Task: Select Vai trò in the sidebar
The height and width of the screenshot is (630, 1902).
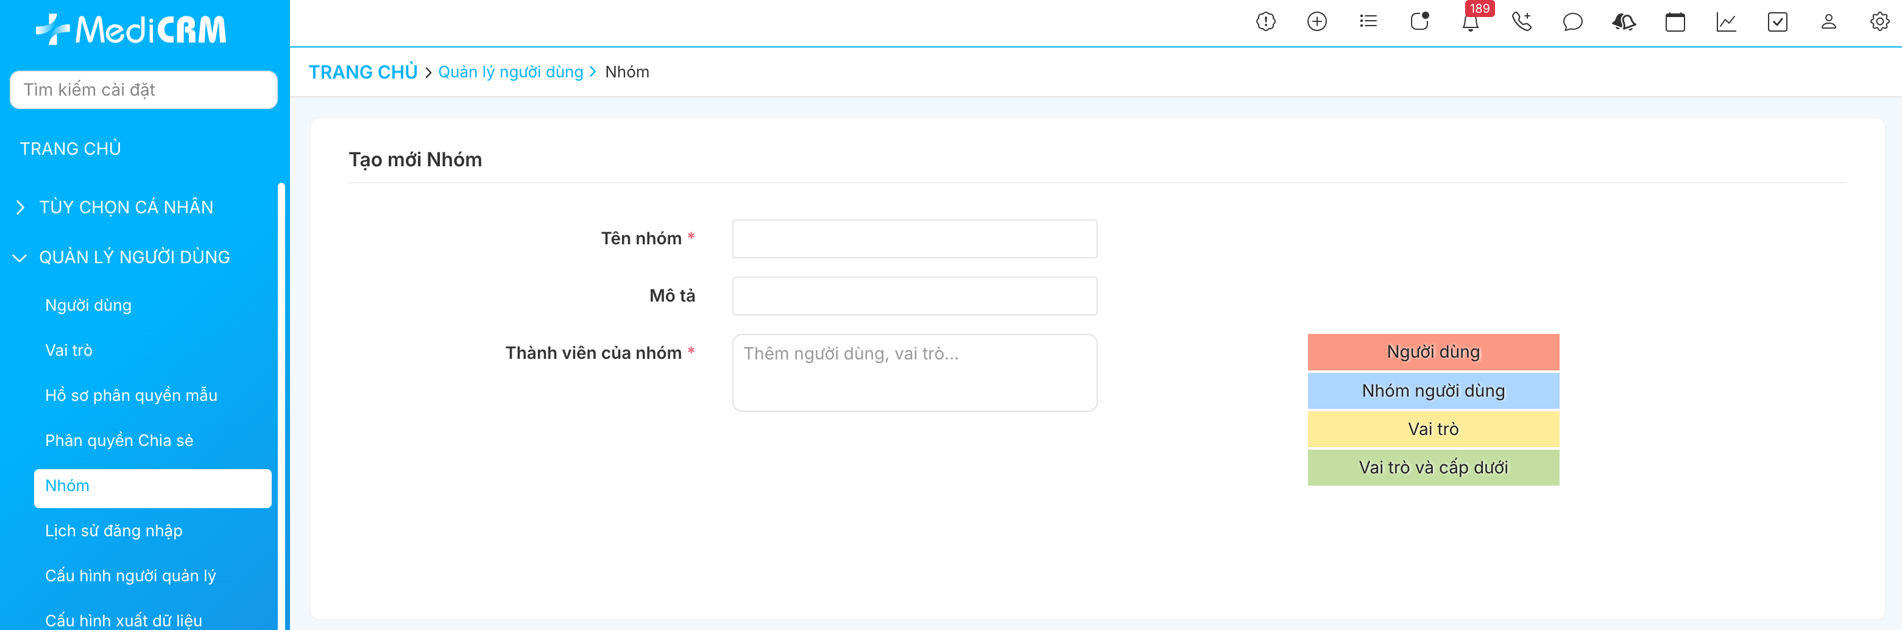Action: pos(69,351)
